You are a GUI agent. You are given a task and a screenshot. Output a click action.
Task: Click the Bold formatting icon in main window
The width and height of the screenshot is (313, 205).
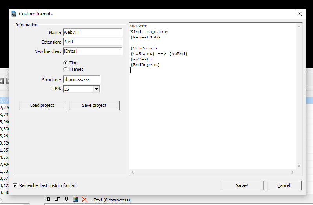pos(48,199)
